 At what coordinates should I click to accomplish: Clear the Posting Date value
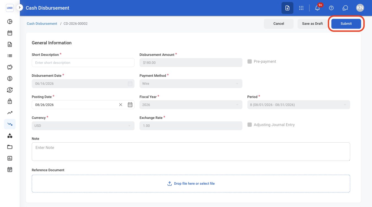pos(121,105)
